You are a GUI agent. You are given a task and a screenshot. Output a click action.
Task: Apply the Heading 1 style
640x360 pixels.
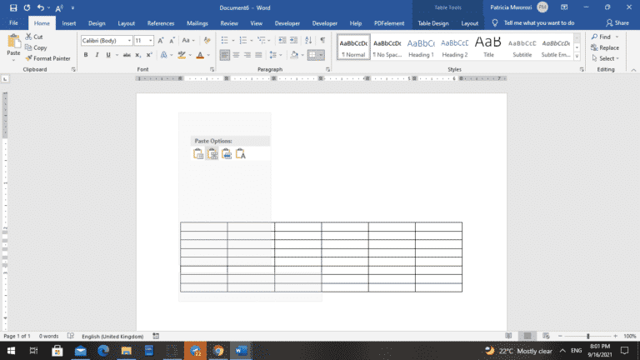click(421, 47)
